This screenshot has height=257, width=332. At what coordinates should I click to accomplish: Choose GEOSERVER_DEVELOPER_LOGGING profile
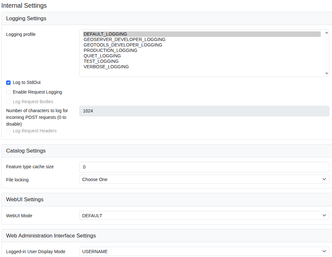click(124, 39)
